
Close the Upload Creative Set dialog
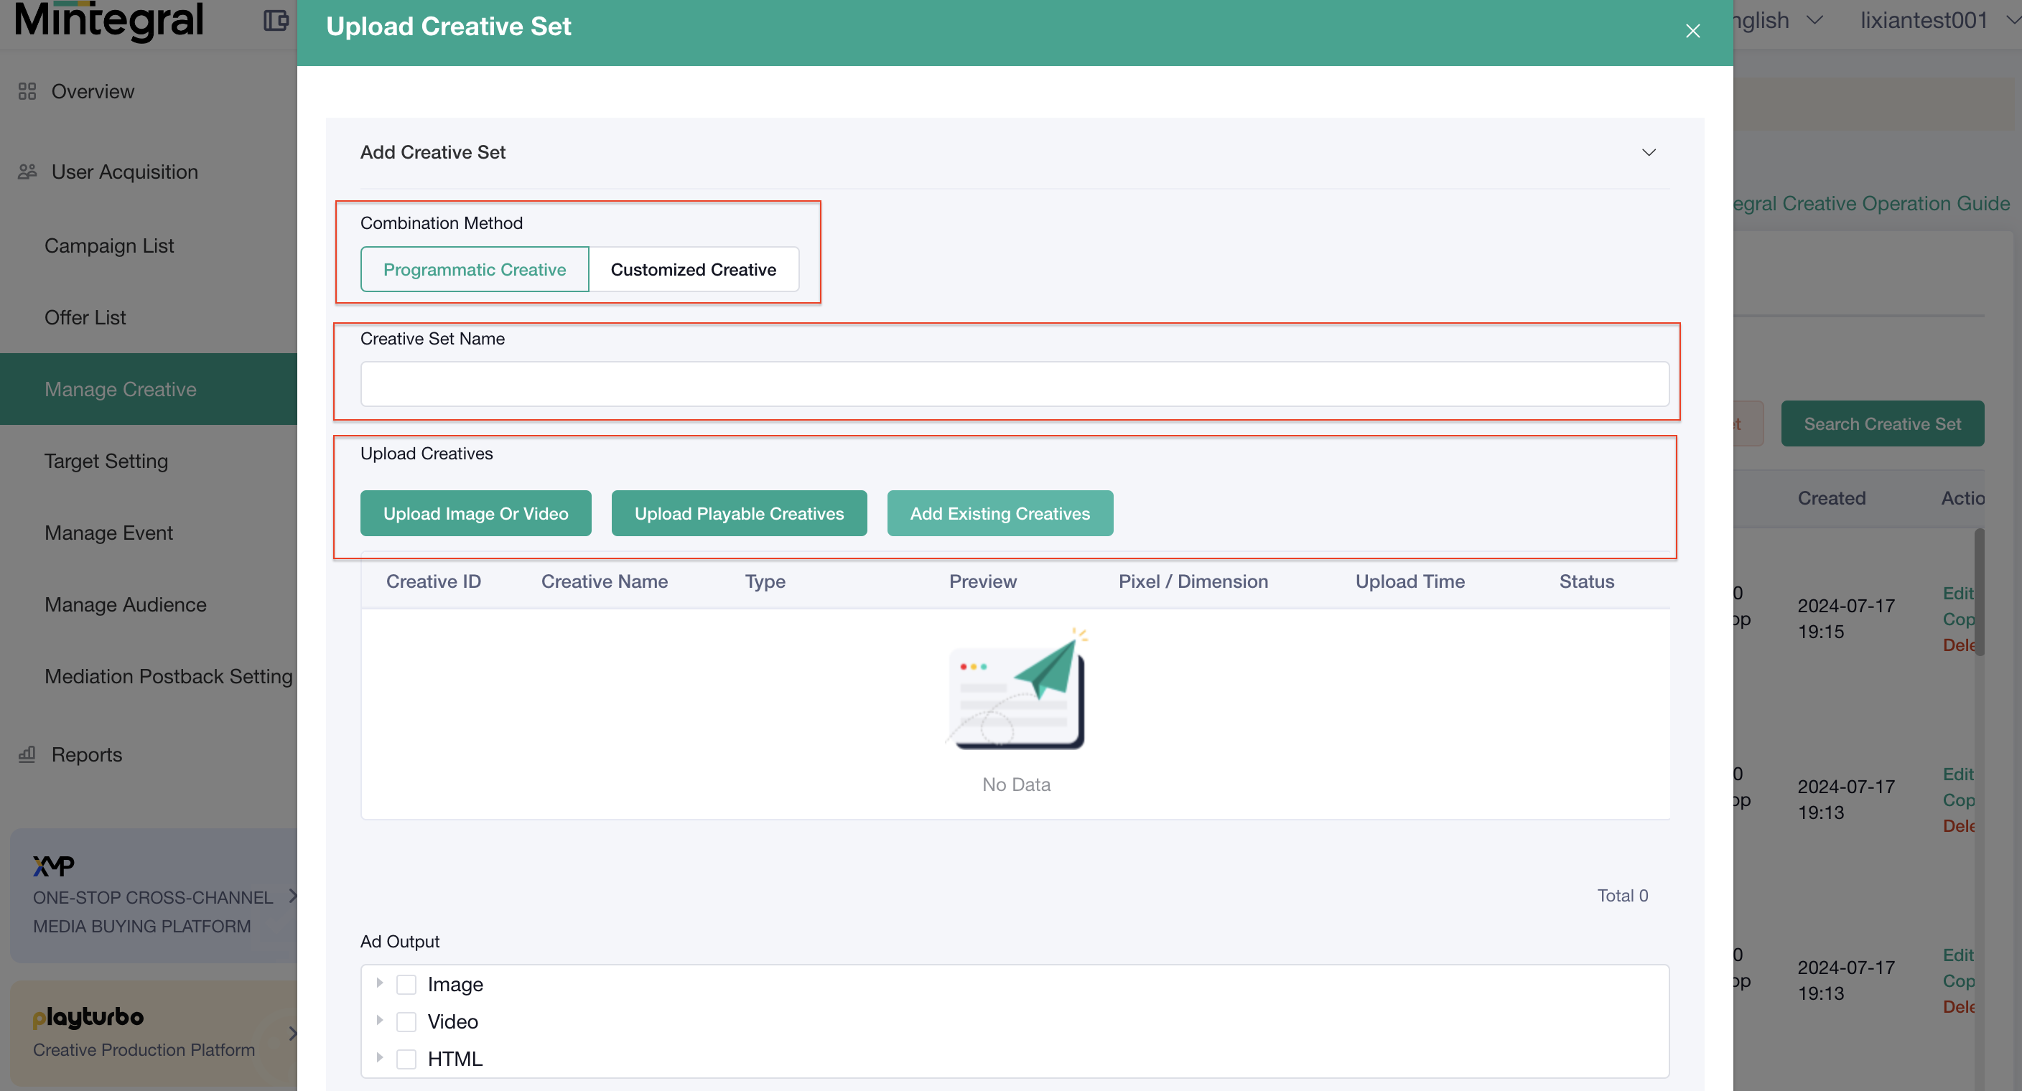click(x=1692, y=31)
